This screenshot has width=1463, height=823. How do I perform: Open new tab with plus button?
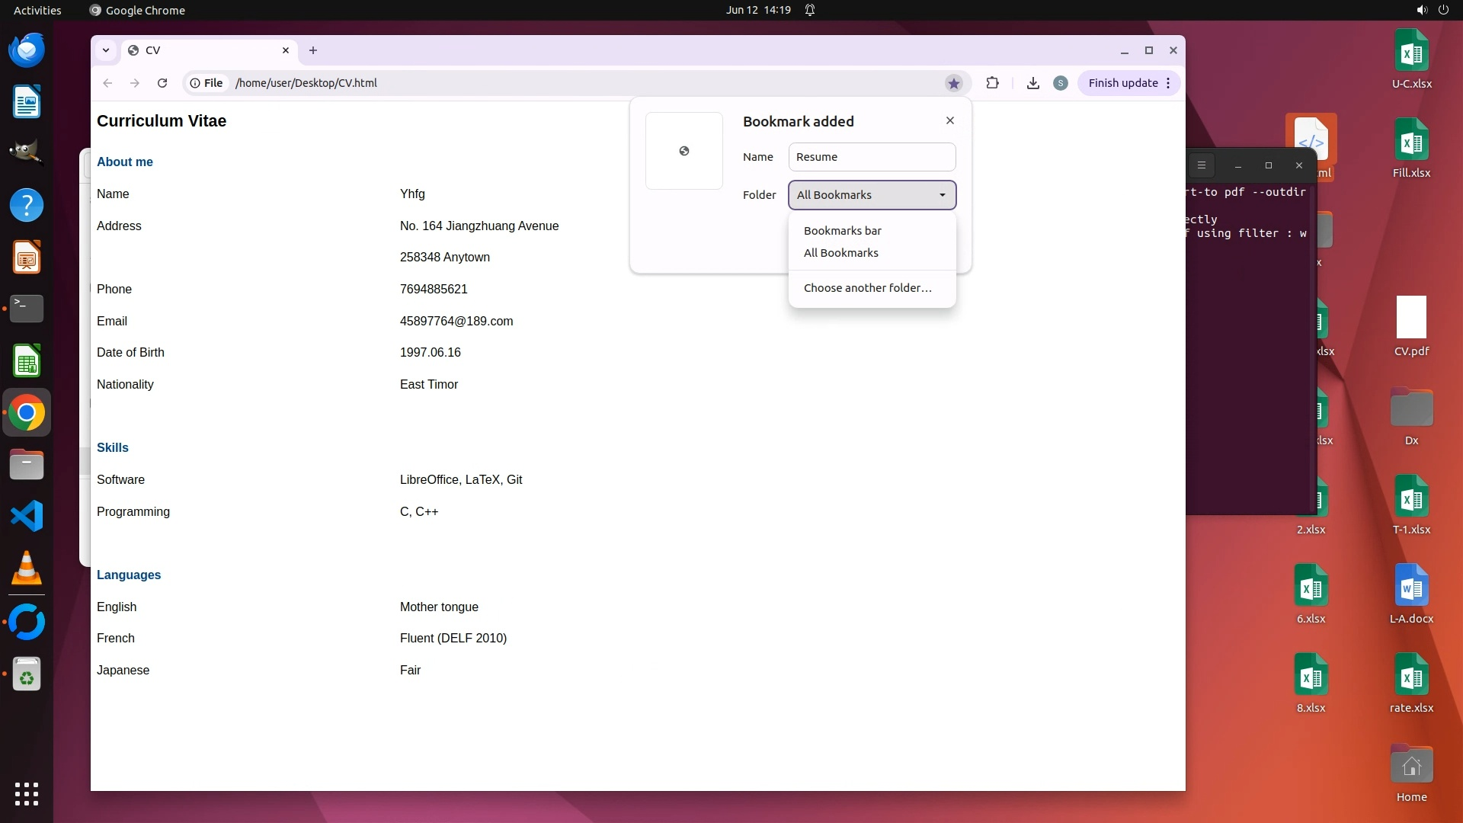click(313, 50)
